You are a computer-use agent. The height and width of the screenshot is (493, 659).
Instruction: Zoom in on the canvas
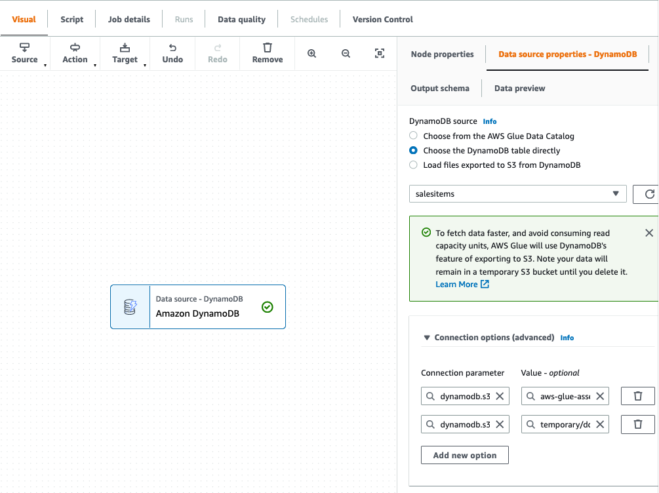(x=312, y=53)
